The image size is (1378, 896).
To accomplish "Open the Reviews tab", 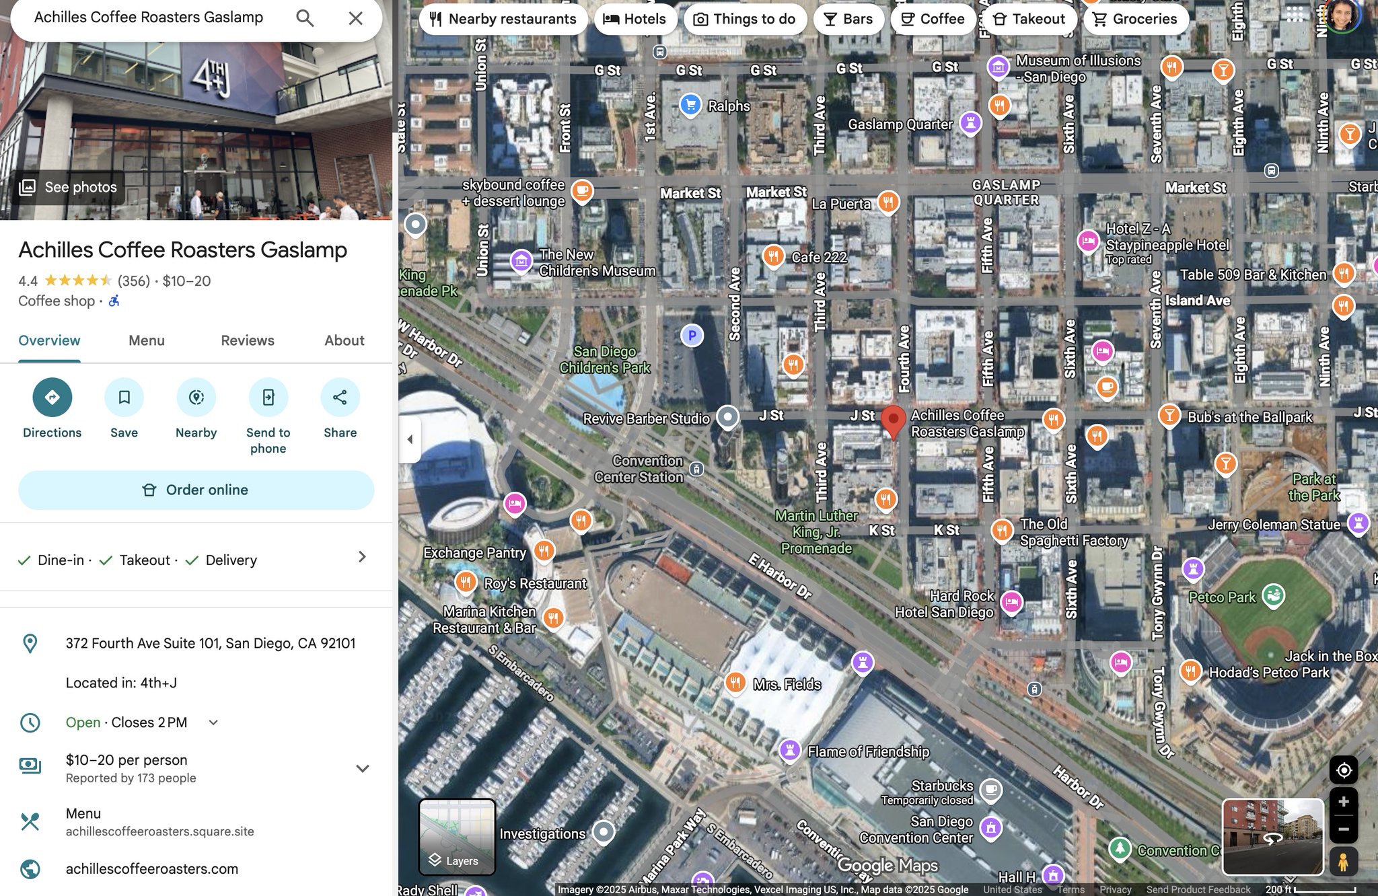I will point(248,340).
